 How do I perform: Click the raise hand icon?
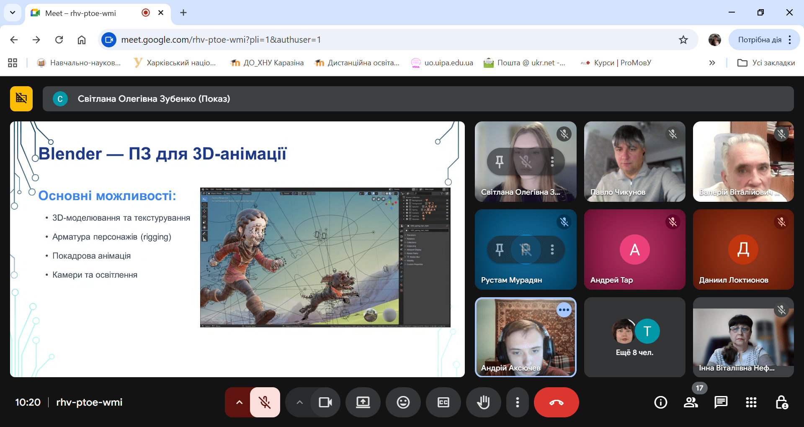483,402
